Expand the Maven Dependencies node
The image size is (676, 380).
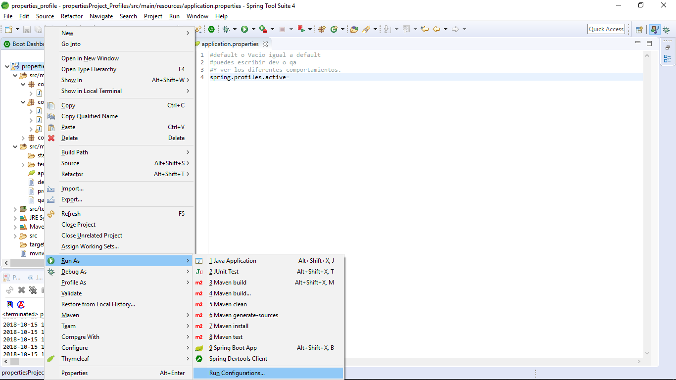click(15, 227)
